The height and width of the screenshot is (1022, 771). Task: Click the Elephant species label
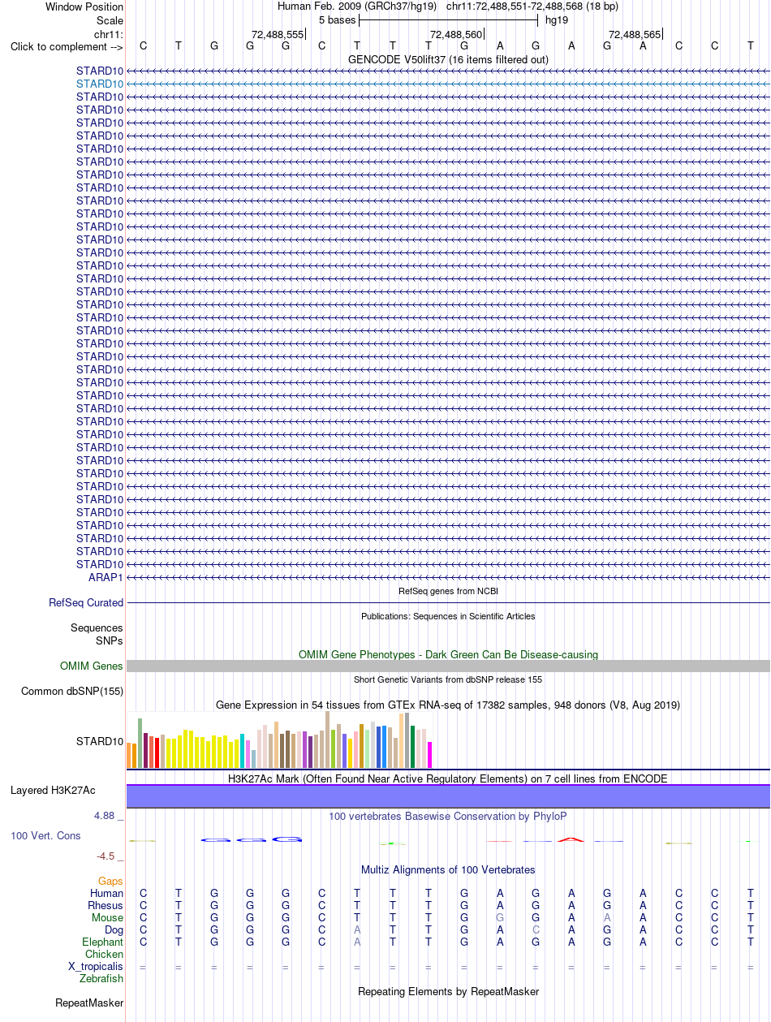point(103,942)
